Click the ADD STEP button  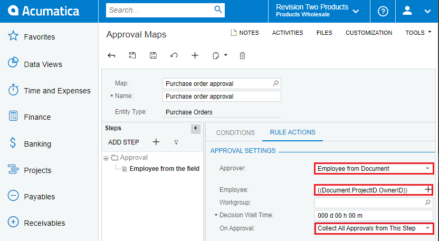click(124, 142)
